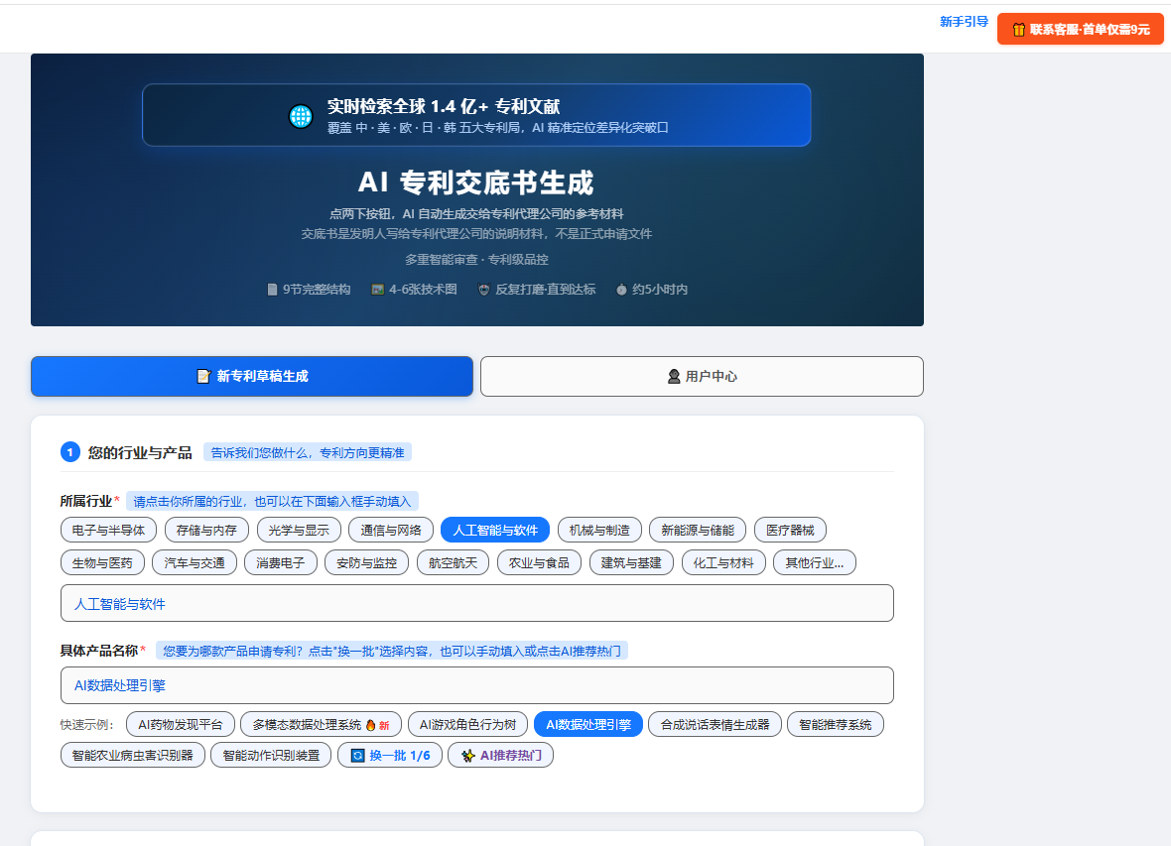Select the 存储与内存 industry chip

click(x=206, y=531)
